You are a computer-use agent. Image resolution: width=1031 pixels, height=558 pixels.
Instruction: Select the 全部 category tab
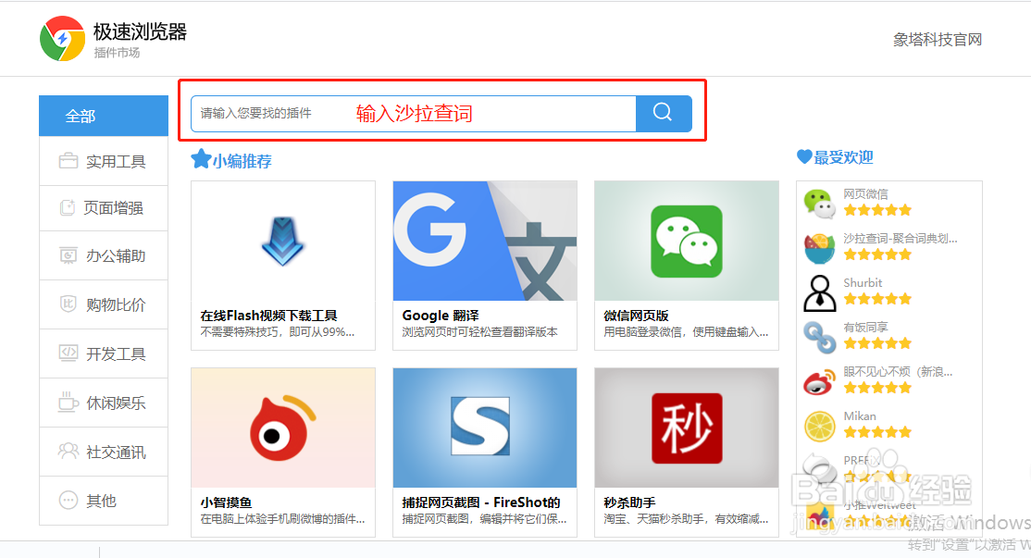click(104, 117)
